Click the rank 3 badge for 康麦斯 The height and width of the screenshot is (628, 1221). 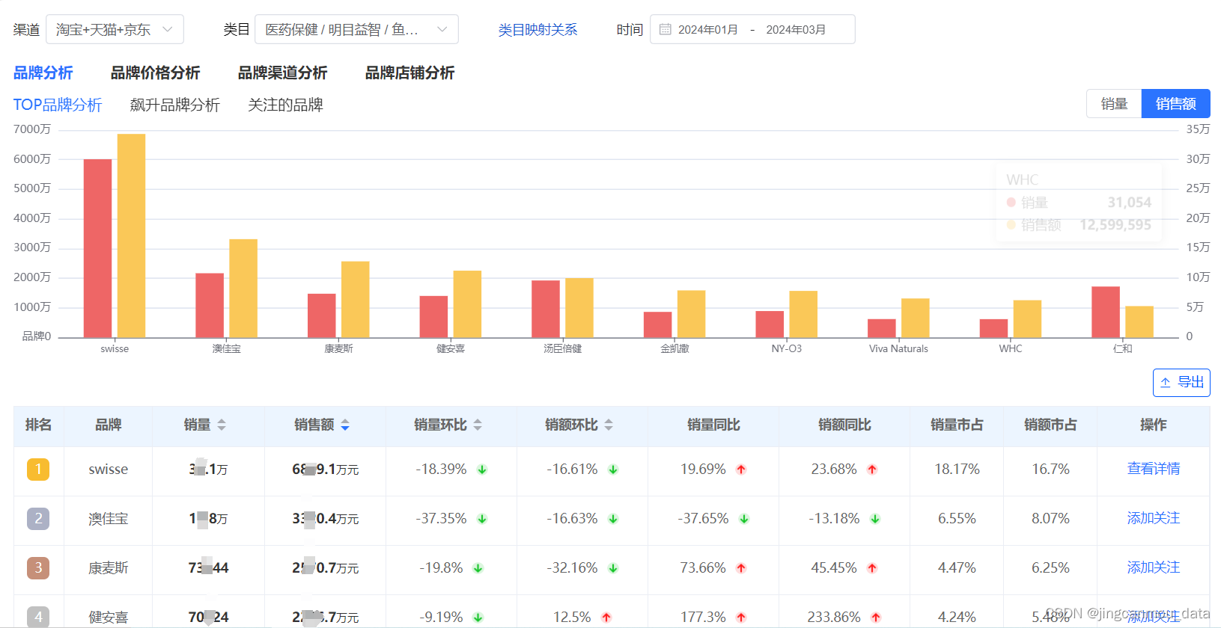coord(38,567)
